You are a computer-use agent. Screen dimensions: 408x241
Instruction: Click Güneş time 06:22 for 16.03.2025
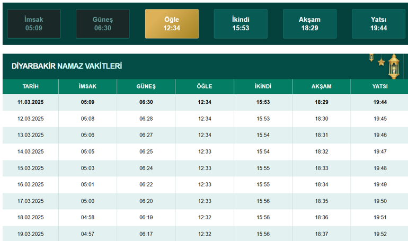coord(146,184)
